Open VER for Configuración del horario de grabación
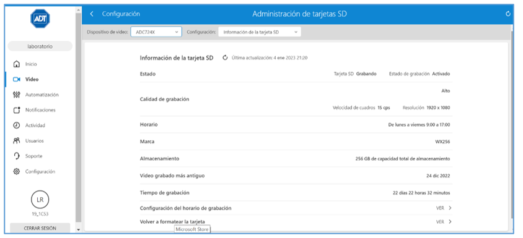The image size is (523, 238). [x=444, y=208]
